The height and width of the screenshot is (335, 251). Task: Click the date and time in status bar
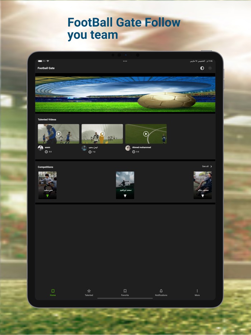(201, 61)
